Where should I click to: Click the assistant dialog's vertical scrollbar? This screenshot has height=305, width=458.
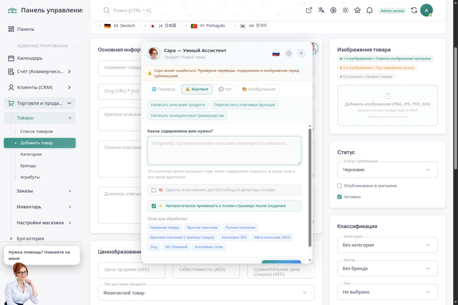pos(310,188)
